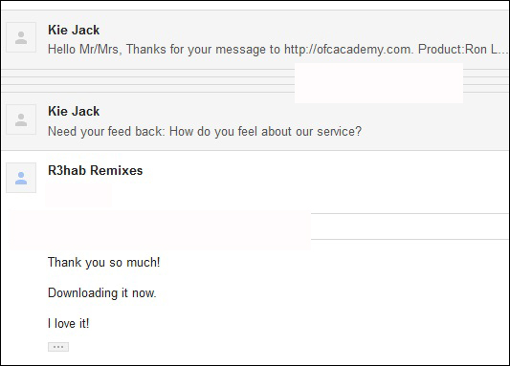
Task: Open first Kie Jack message about ofcacademy.com
Action: click(x=255, y=39)
